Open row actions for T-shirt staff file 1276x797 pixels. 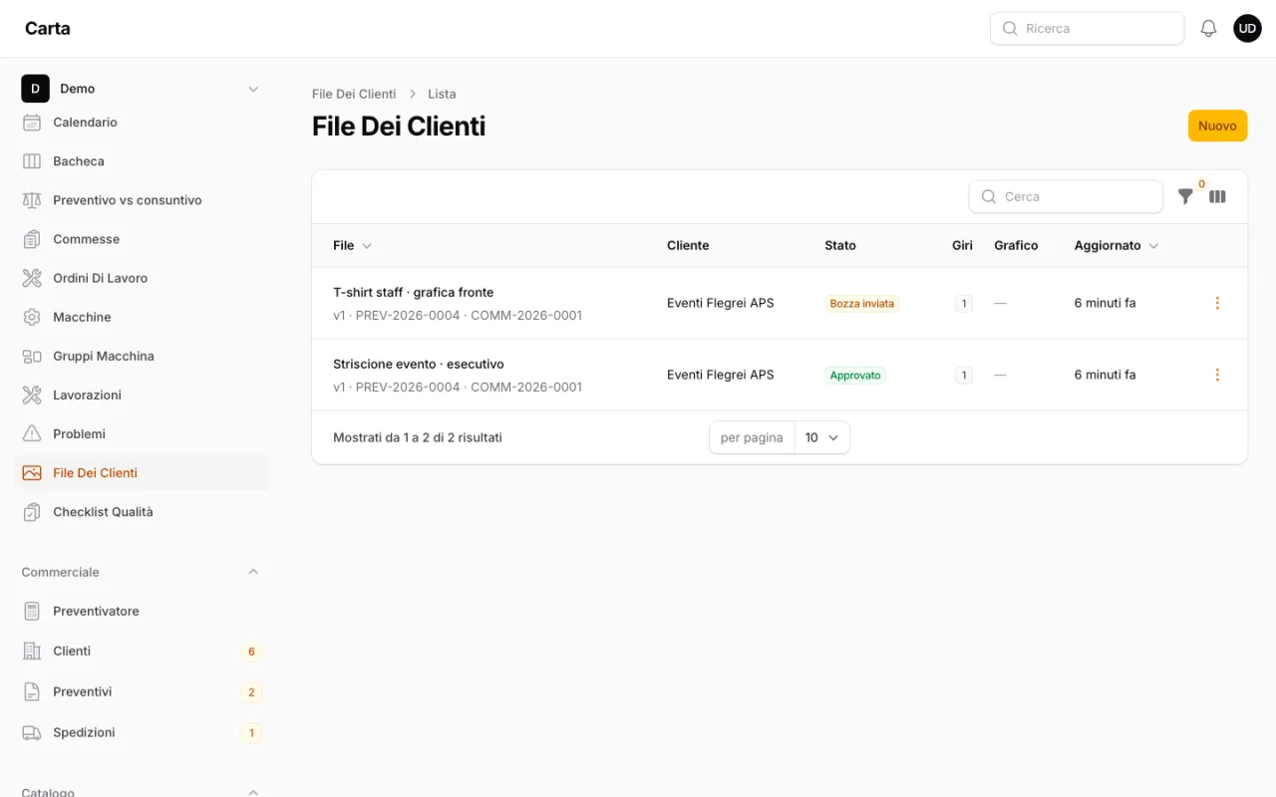pyautogui.click(x=1217, y=303)
